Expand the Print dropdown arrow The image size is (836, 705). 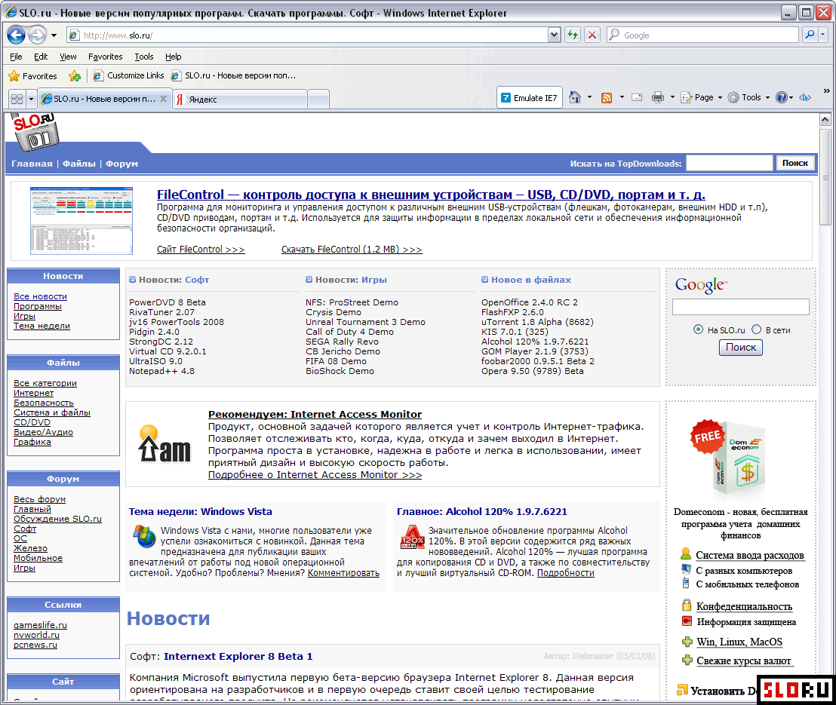[x=672, y=97]
